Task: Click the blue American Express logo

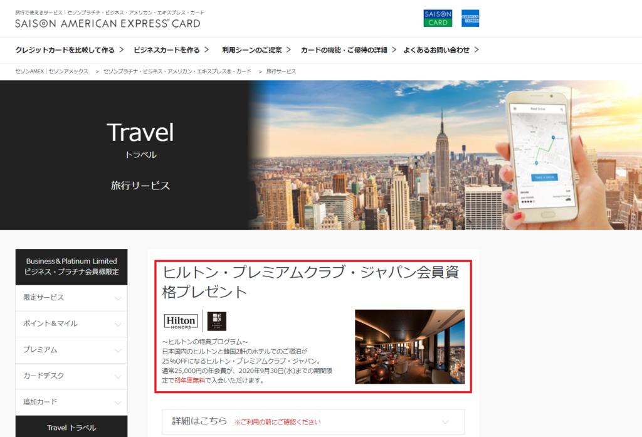Action: pos(470,18)
